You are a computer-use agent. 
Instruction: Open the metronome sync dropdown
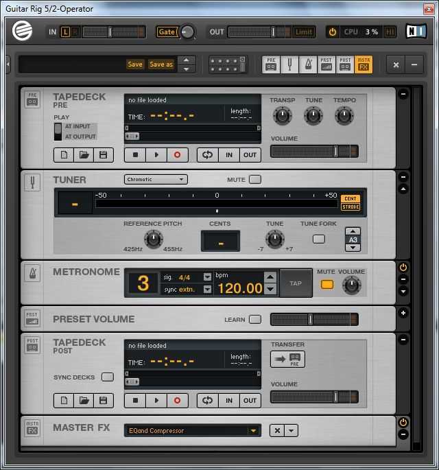[207, 290]
